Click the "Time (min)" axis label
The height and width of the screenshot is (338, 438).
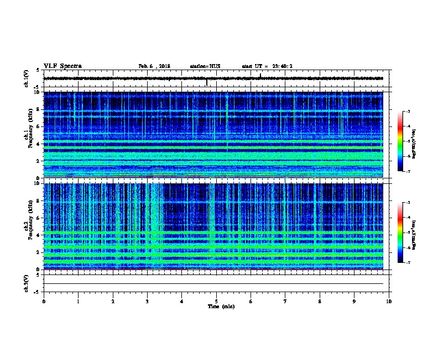click(221, 307)
